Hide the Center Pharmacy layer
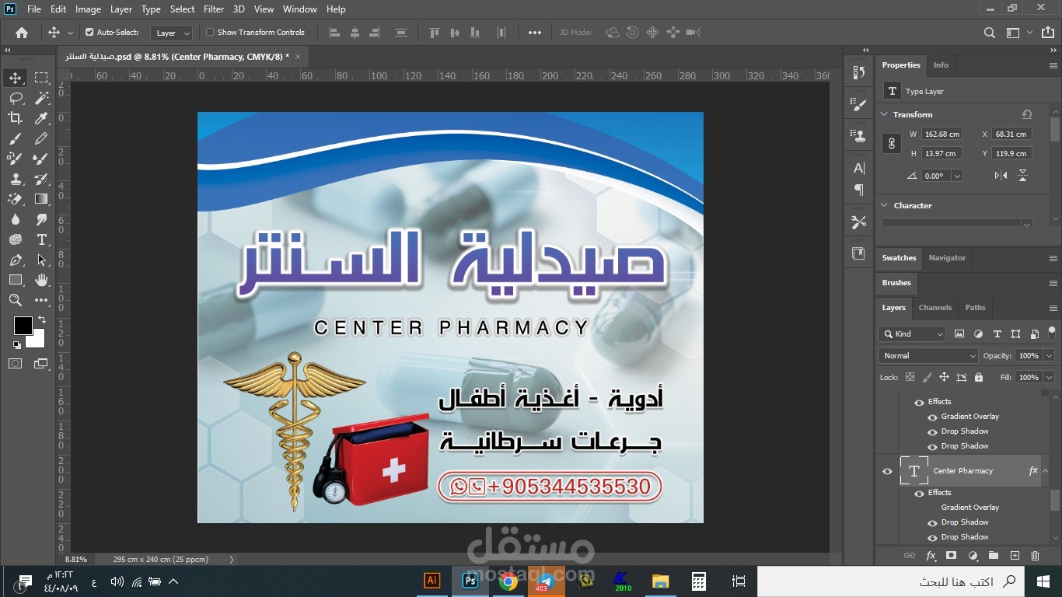Viewport: 1062px width, 597px height. (887, 471)
